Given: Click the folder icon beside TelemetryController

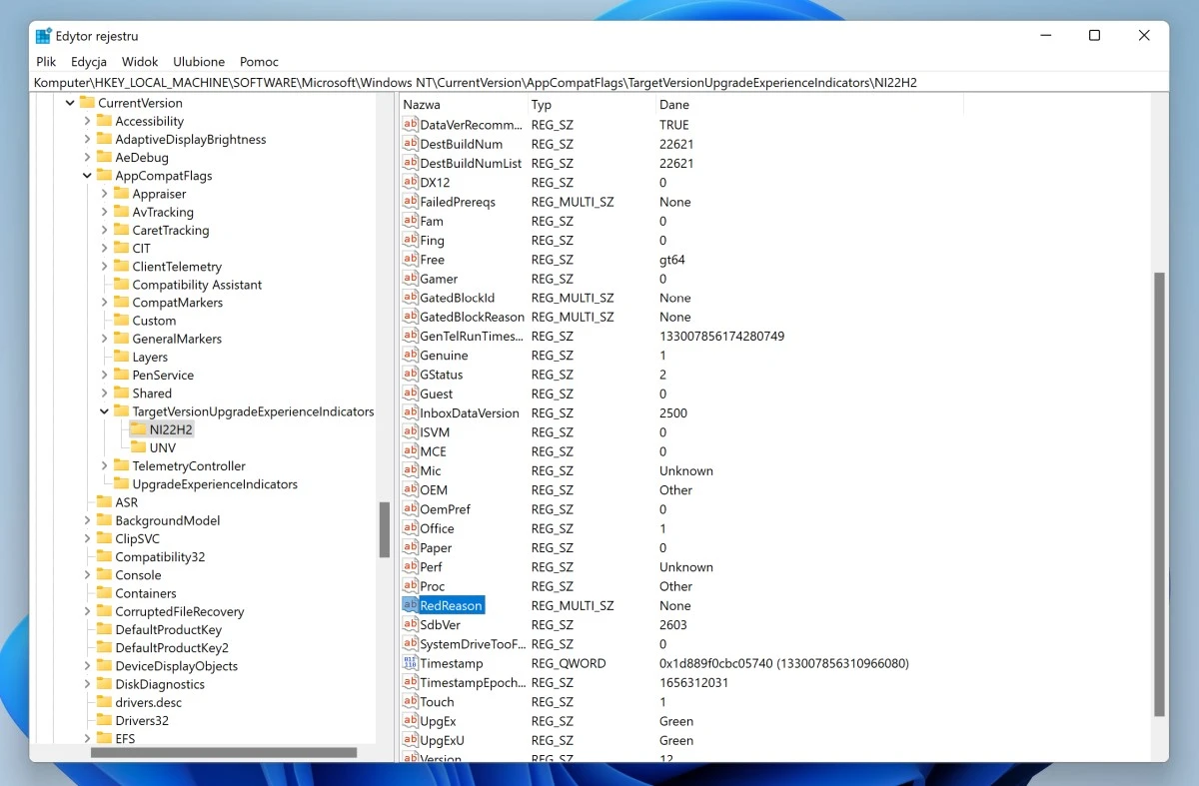Looking at the screenshot, I should (x=121, y=466).
